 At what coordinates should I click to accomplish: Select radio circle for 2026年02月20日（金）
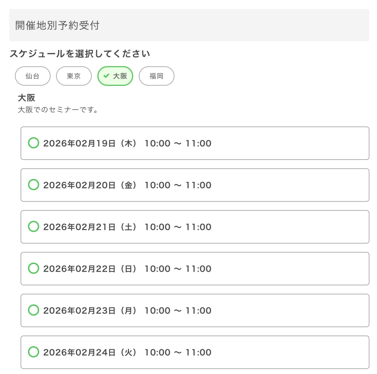34,185
